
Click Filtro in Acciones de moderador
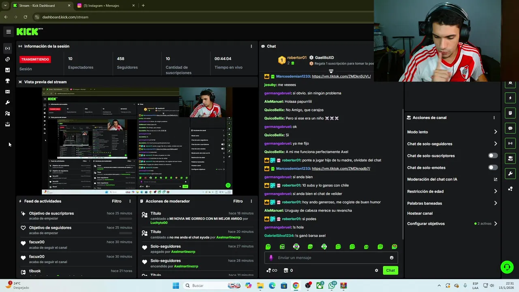(238, 201)
